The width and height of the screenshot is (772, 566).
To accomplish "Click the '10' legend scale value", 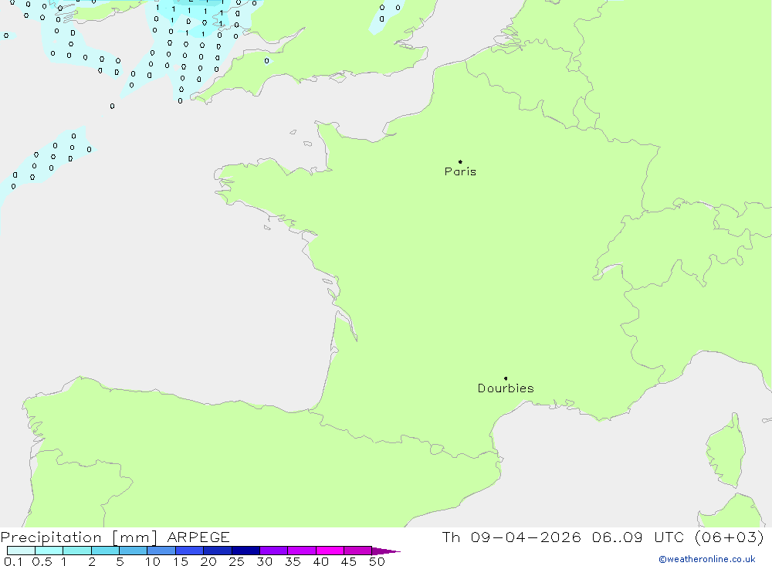I will pyautogui.click(x=153, y=561).
